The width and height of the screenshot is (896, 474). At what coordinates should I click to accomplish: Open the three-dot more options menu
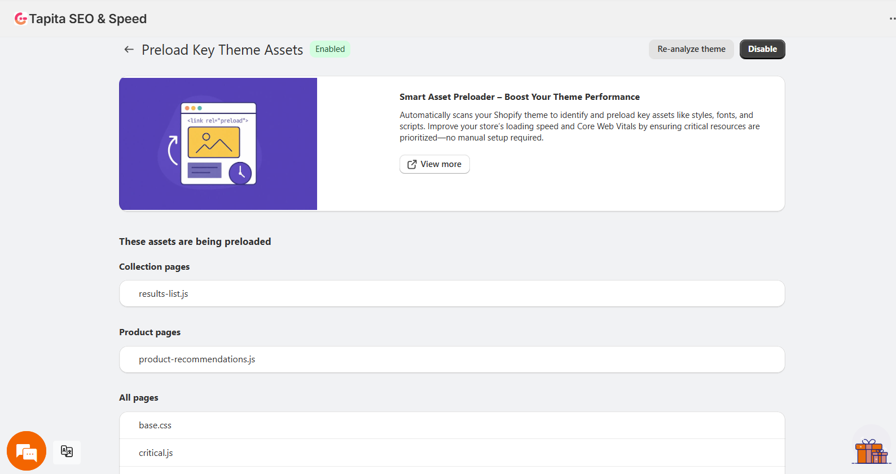tap(892, 19)
